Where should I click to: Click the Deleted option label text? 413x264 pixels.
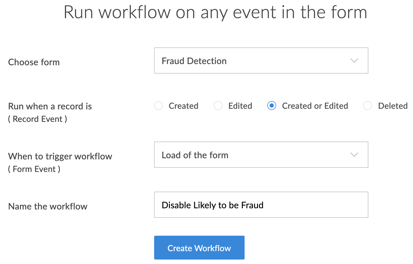pos(392,106)
